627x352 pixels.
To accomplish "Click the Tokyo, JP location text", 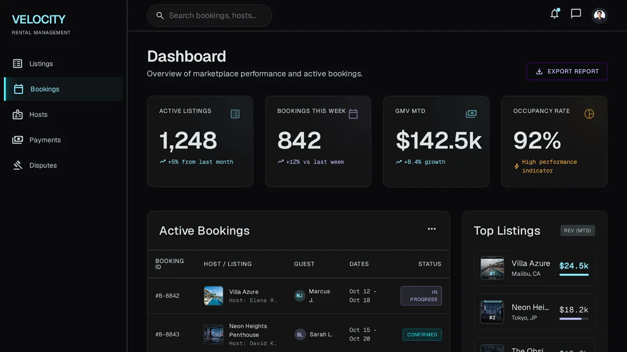I will pos(524,318).
